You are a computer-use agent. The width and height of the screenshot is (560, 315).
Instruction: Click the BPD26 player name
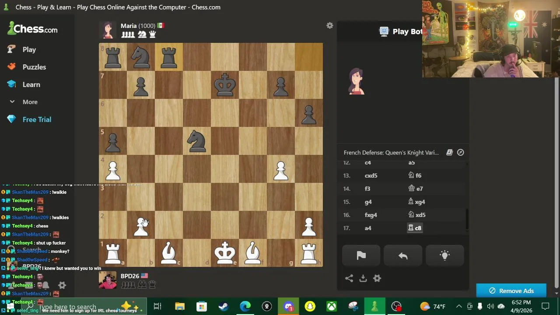coord(130,276)
